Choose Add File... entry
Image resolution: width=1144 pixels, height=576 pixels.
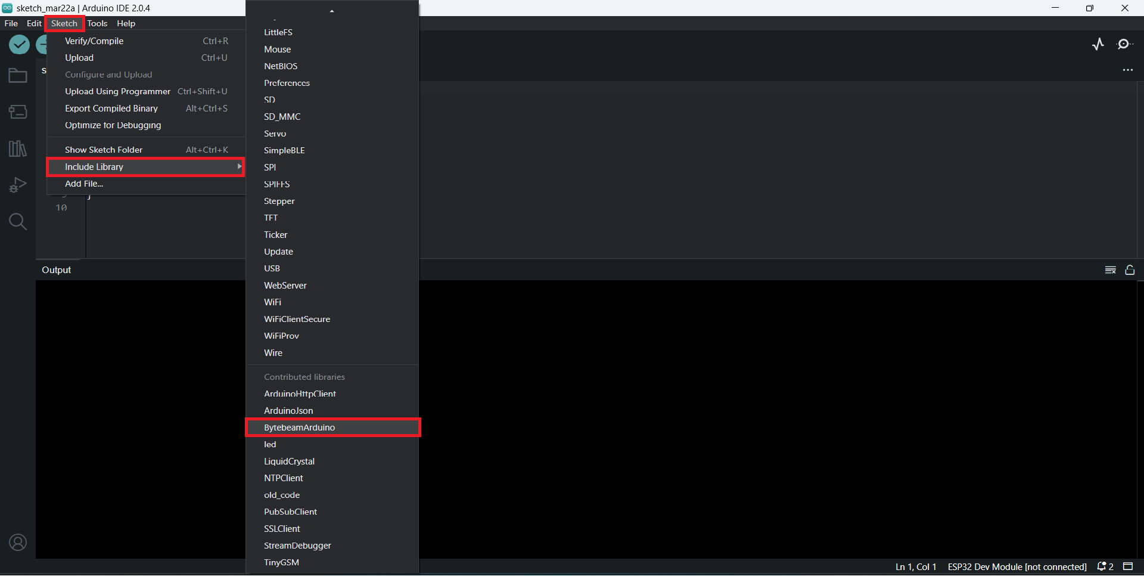(x=146, y=184)
